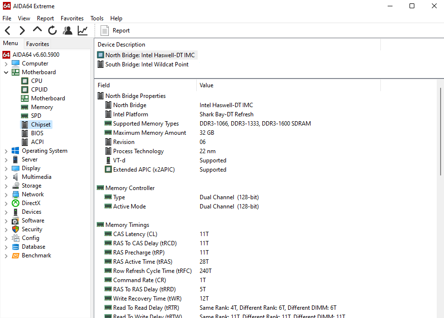This screenshot has height=318, width=444.
Task: Click the Multimedia speaker icon
Action: [16, 177]
